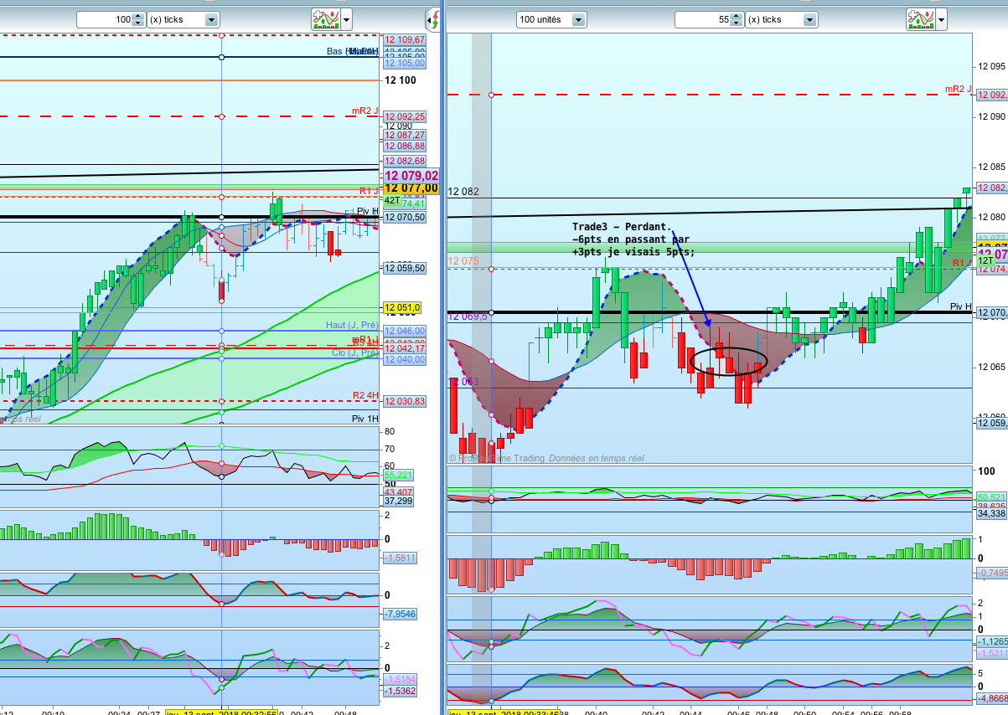Image resolution: width=1008 pixels, height=715 pixels.
Task: Select the orange 12 075 level label
Action: pyautogui.click(x=463, y=261)
